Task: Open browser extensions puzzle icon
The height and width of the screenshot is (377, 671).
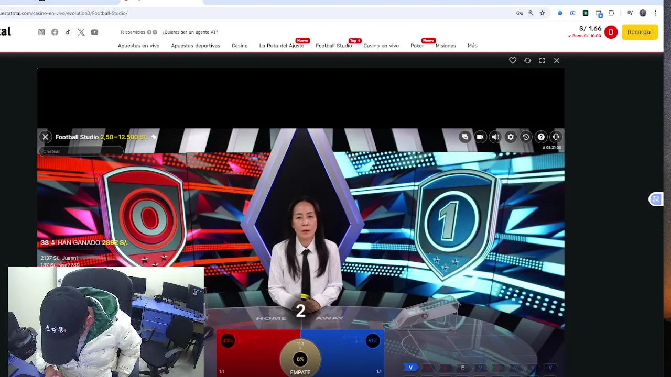Action: [611, 13]
